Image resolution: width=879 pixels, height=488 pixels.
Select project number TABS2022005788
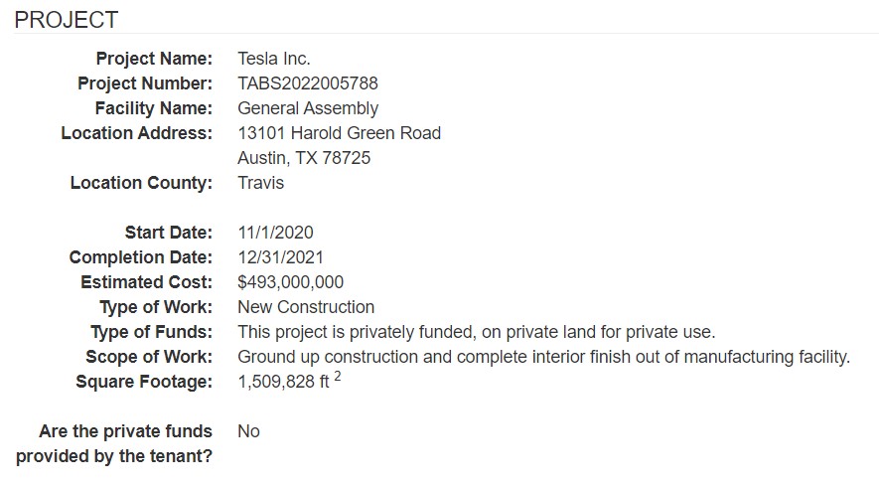pyautogui.click(x=308, y=83)
